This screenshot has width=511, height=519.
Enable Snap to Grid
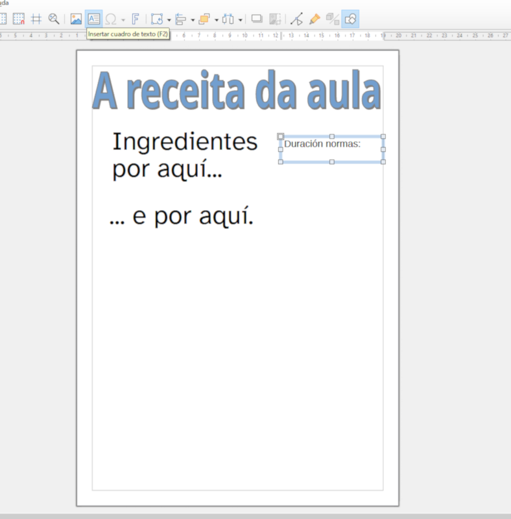pos(19,19)
